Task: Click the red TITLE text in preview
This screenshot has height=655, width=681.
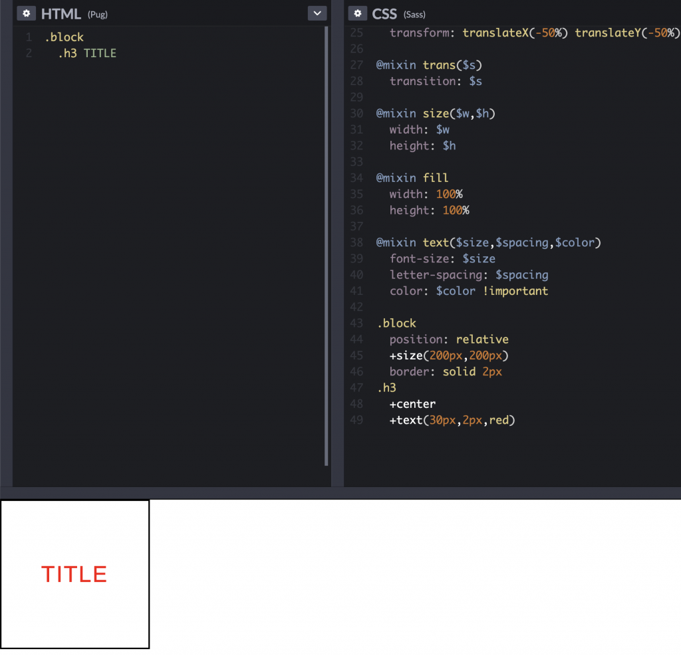Action: click(74, 575)
